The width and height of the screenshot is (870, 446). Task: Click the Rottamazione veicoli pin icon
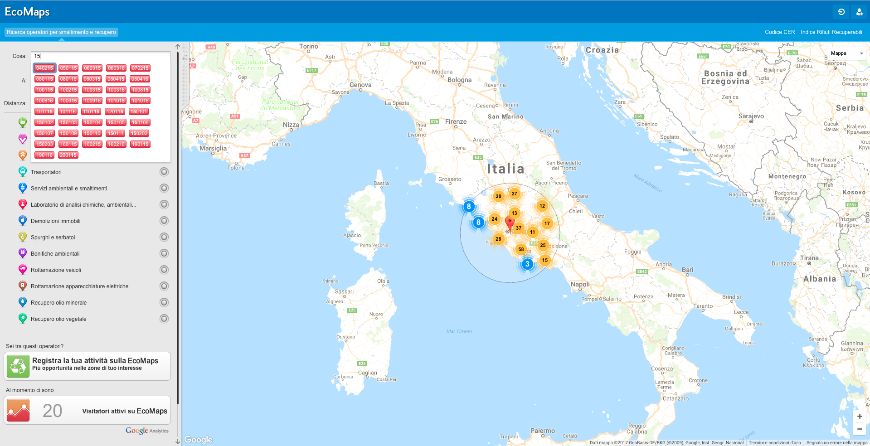tap(22, 270)
